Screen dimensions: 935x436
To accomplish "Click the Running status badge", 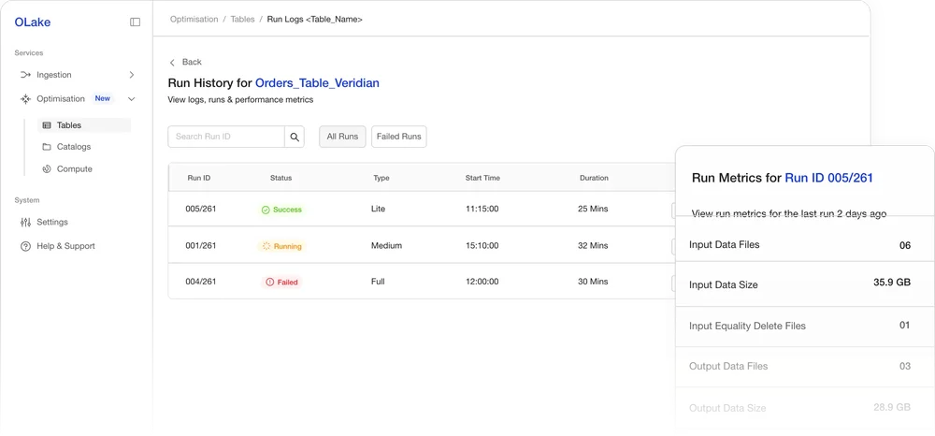I will click(281, 246).
